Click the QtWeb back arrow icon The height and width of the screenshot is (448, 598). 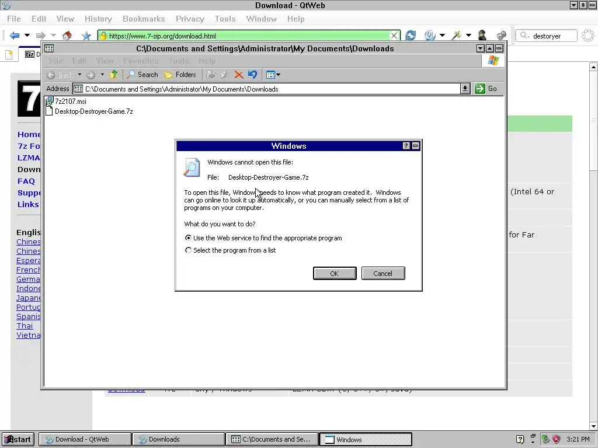tap(15, 36)
